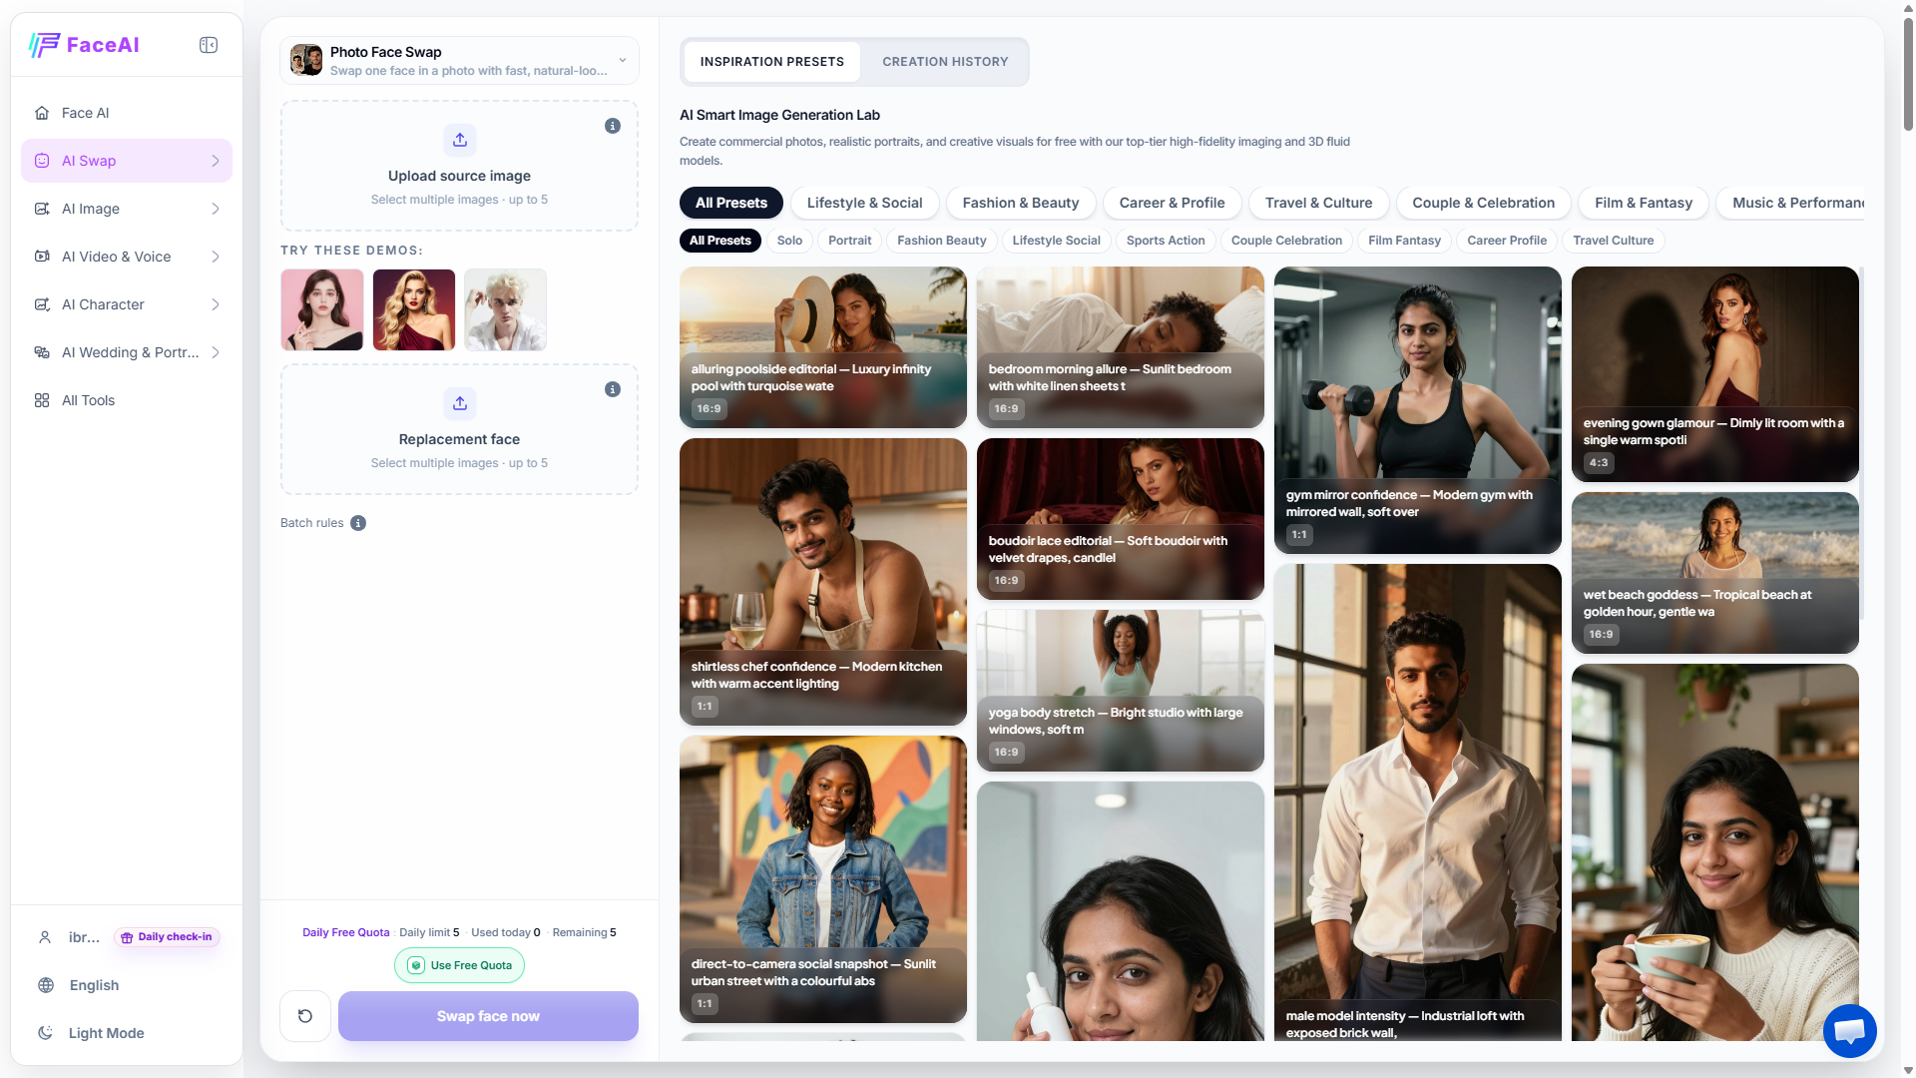Select Fashion & Beauty category
1916x1078 pixels.
point(1021,203)
